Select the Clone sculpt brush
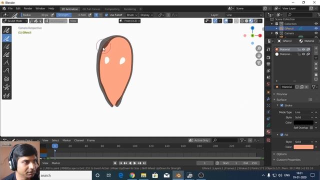 [x=6, y=95]
